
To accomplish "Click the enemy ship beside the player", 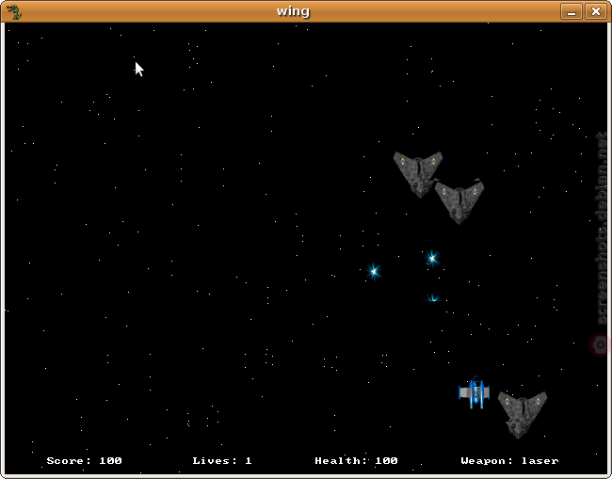I will [523, 415].
